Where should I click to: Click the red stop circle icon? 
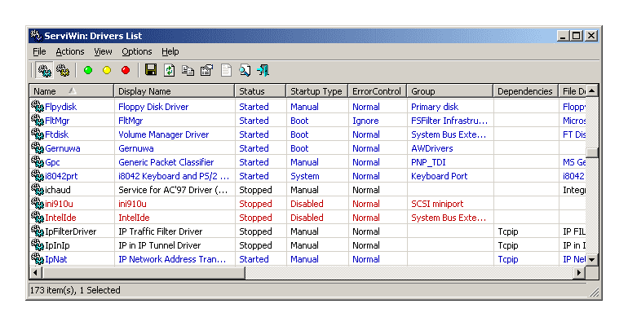(x=126, y=71)
